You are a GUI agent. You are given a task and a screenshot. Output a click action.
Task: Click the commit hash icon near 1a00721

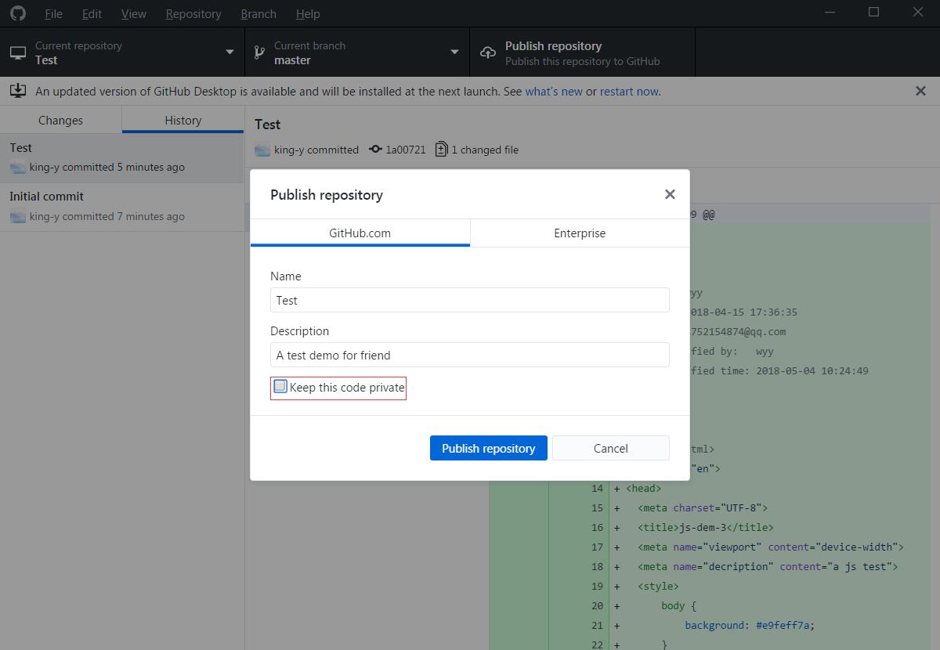[375, 150]
